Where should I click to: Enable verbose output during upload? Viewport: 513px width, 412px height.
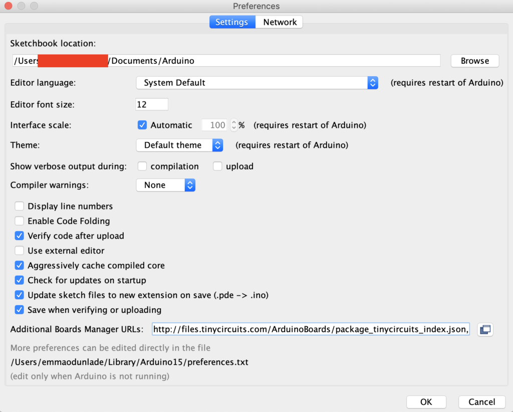coord(217,166)
